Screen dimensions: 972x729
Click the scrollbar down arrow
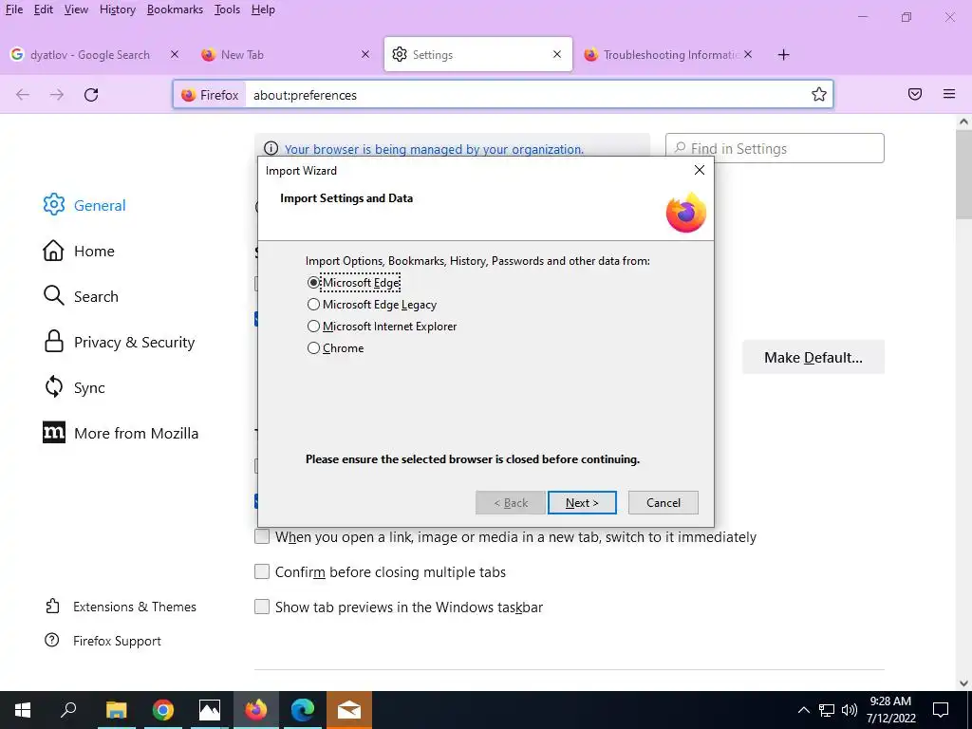pyautogui.click(x=963, y=682)
